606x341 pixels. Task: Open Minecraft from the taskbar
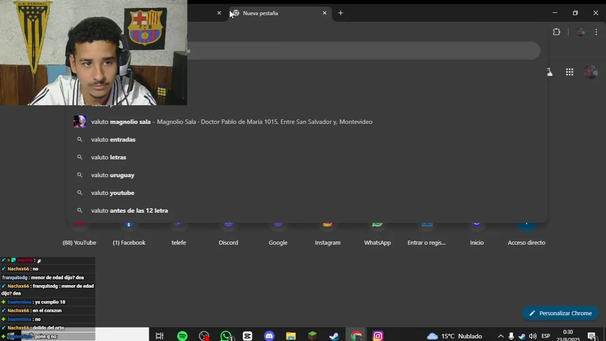312,336
